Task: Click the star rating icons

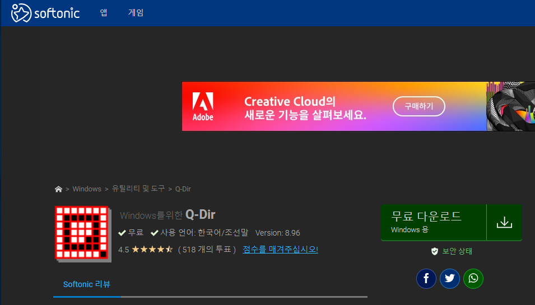Action: point(152,250)
